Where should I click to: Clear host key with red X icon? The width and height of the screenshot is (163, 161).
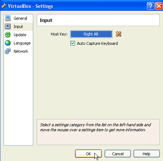[118, 34]
